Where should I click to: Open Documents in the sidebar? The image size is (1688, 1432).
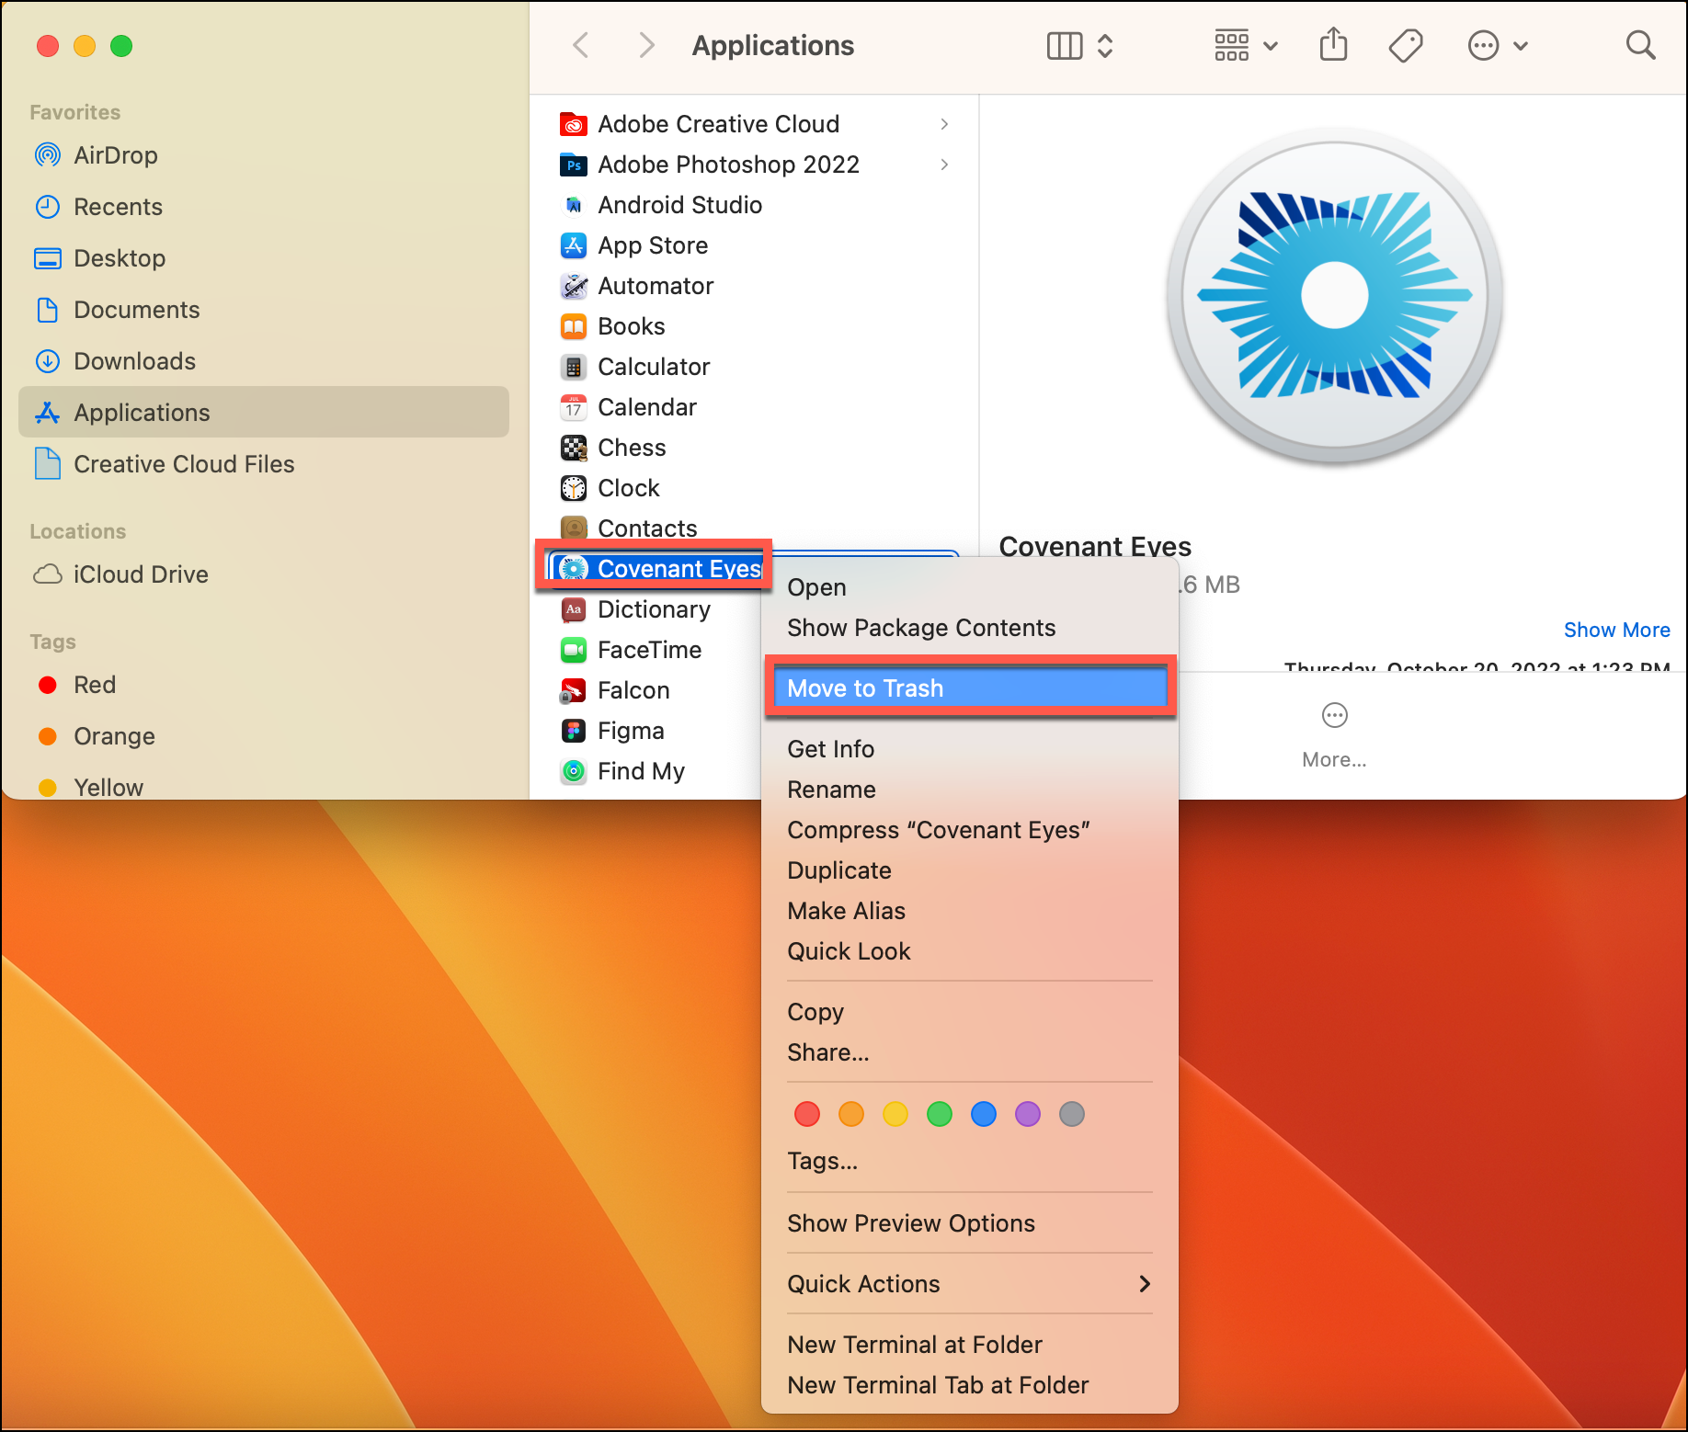pos(263,310)
